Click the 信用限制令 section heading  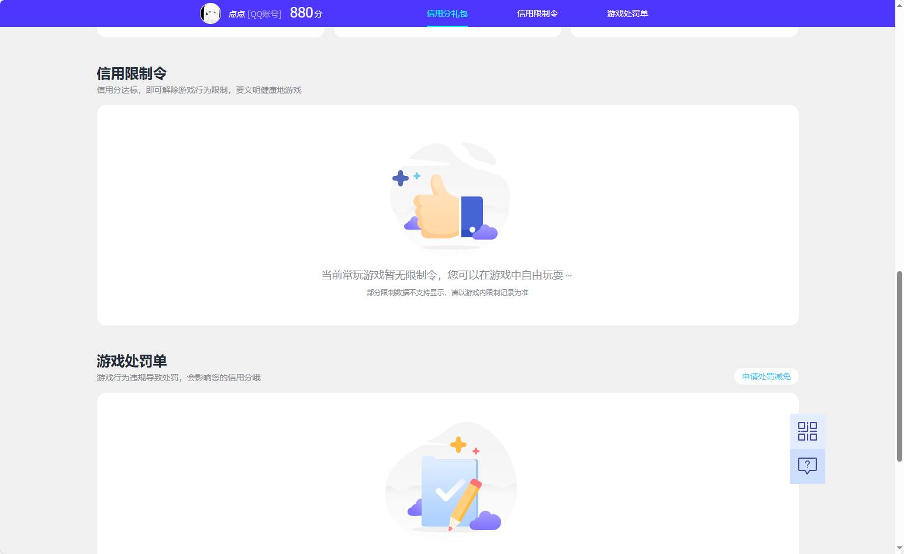[x=132, y=74]
